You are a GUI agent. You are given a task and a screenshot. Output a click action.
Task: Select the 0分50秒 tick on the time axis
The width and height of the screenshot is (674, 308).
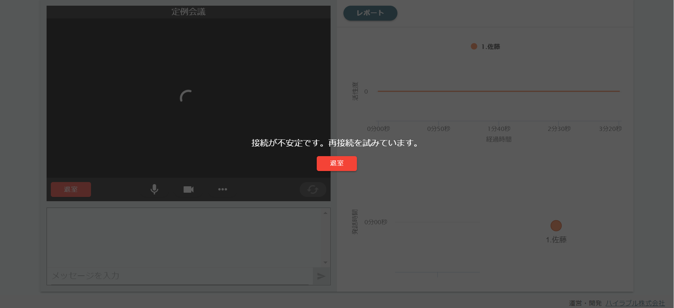(x=439, y=128)
